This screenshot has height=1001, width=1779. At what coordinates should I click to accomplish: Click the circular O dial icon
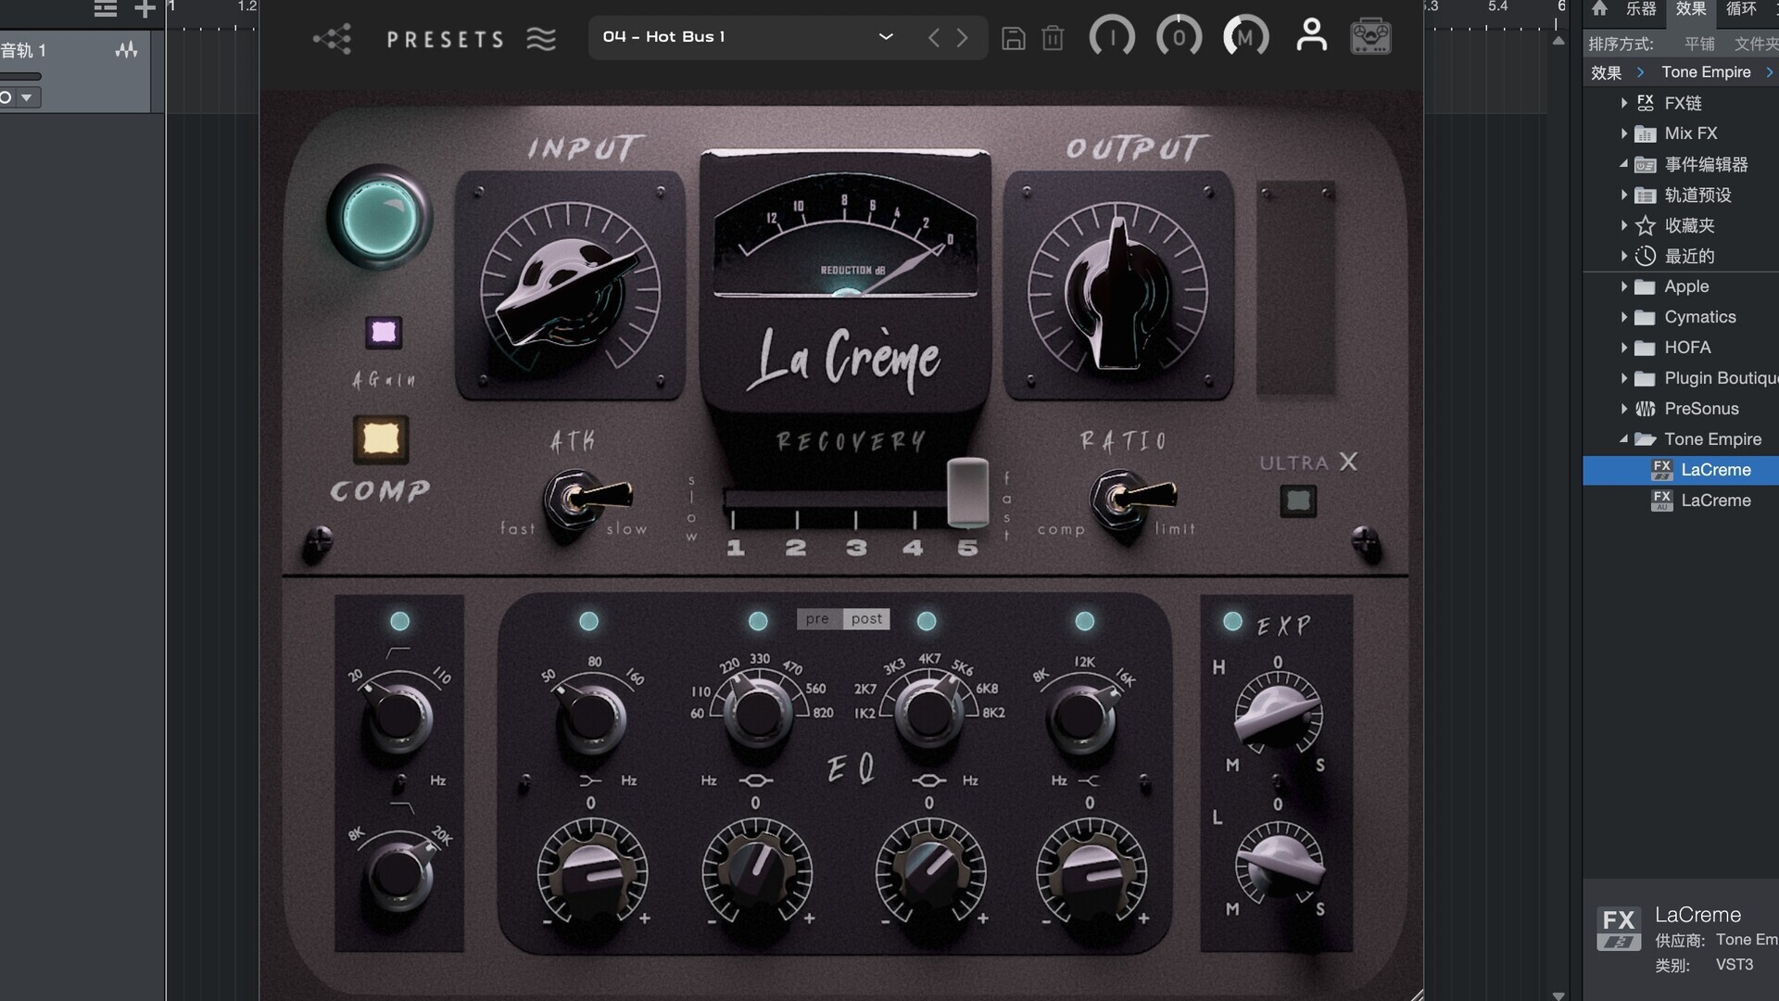pyautogui.click(x=1179, y=37)
